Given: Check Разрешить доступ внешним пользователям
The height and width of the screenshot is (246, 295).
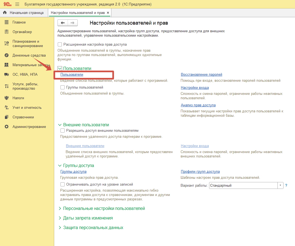Looking at the screenshot, I should pyautogui.click(x=62, y=130).
